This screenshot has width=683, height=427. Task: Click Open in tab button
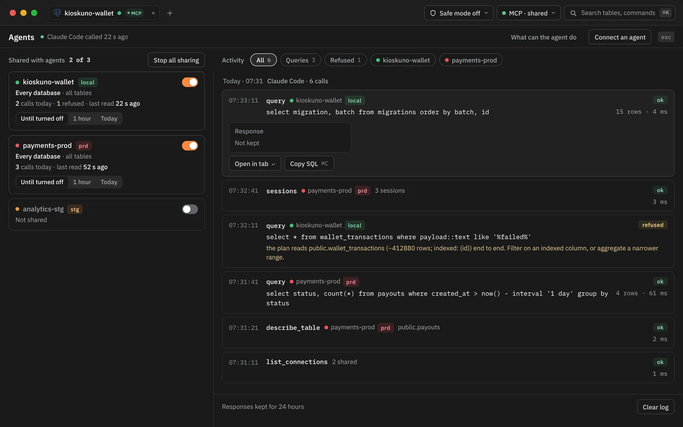(x=255, y=164)
